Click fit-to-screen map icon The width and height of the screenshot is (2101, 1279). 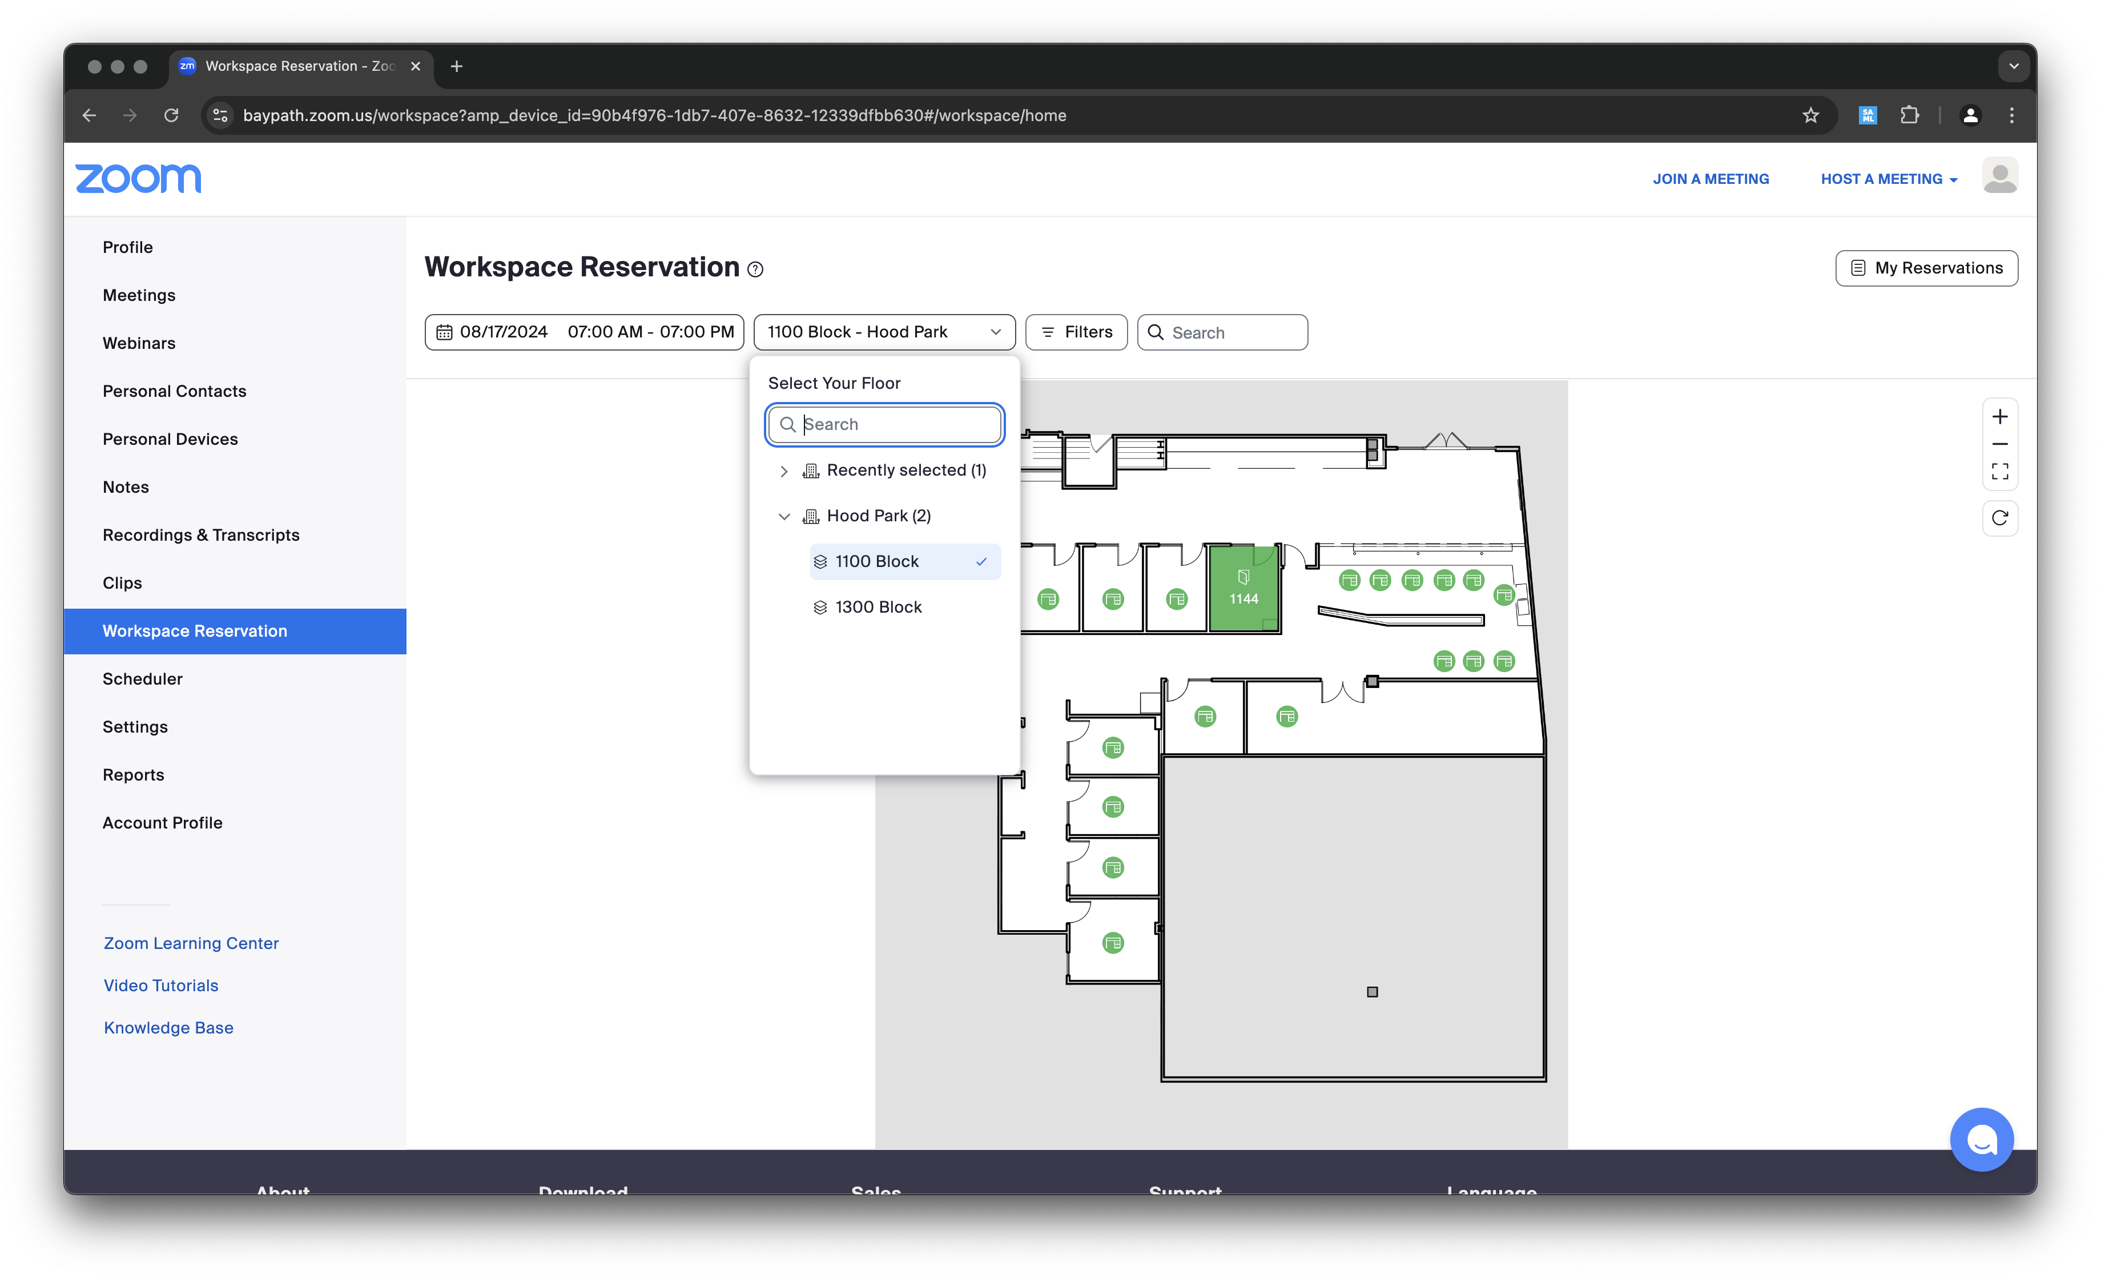point(1999,472)
